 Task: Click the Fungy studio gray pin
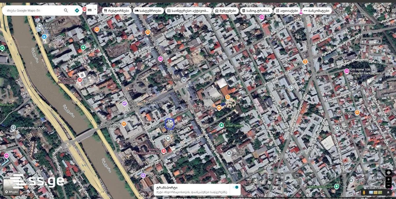click(x=337, y=128)
